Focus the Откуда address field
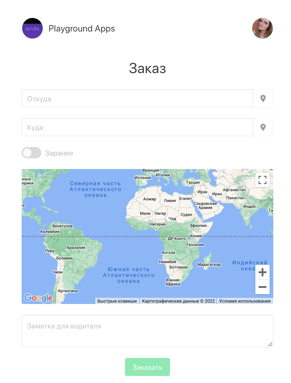 137,98
